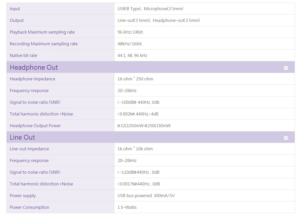302x221 pixels.
Task: Select the Native bit rate label
Action: tap(23, 55)
